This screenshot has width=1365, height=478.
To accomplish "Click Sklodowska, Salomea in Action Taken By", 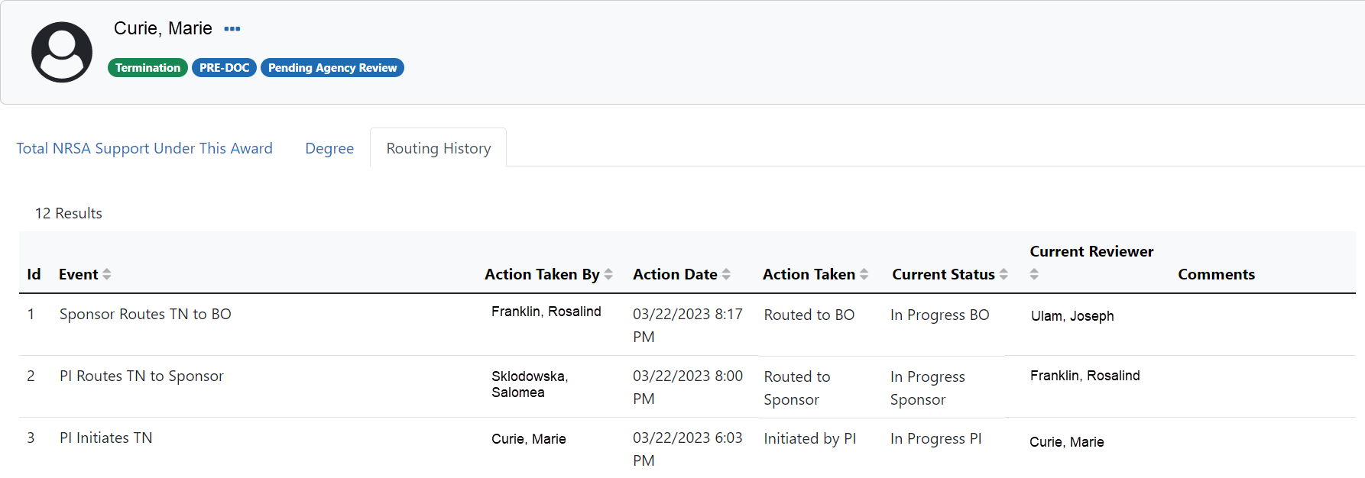I will point(530,384).
